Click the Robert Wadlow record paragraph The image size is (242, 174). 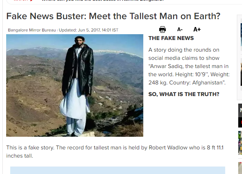click(115, 152)
